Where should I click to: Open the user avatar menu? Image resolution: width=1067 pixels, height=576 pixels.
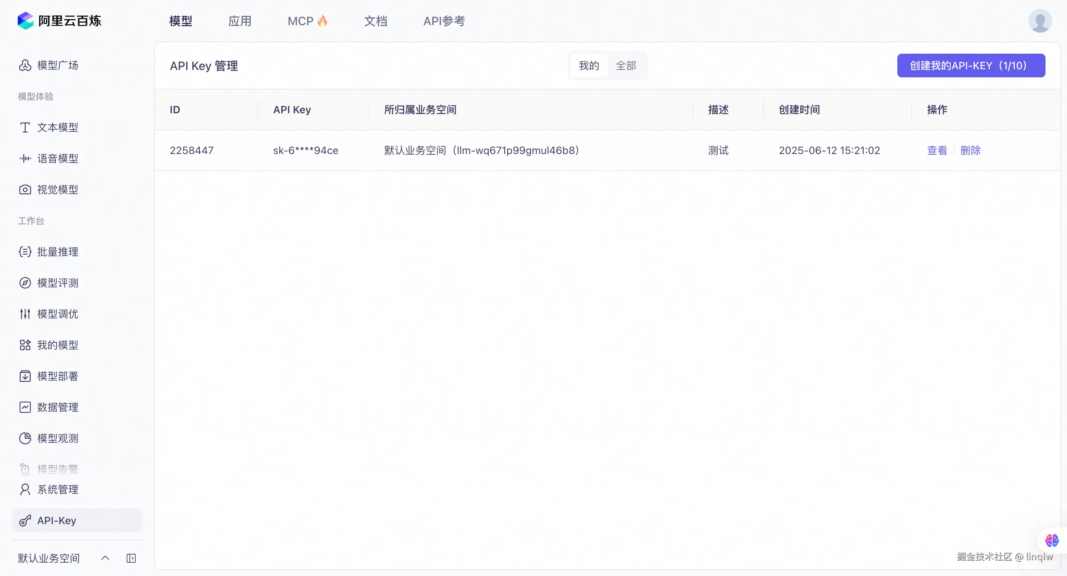click(x=1040, y=21)
